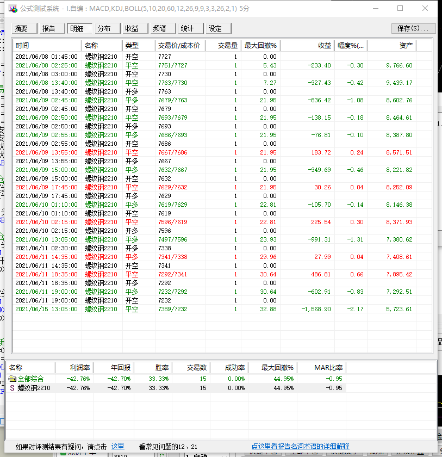
Task: Show the 统计 tab
Action: coord(190,28)
